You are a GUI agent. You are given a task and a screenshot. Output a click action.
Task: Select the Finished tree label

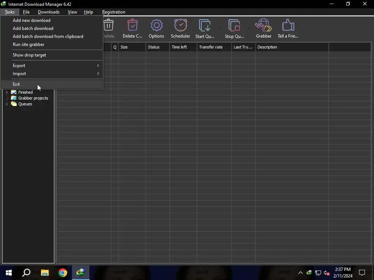pos(26,92)
